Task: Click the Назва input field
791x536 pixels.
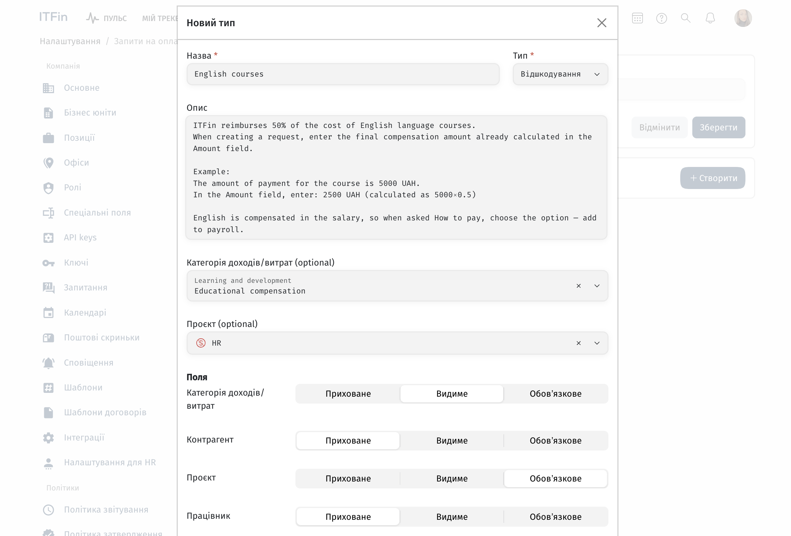Action: tap(343, 74)
